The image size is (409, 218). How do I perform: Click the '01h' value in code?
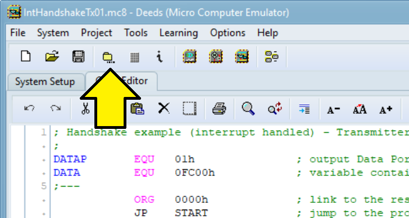click(x=185, y=159)
